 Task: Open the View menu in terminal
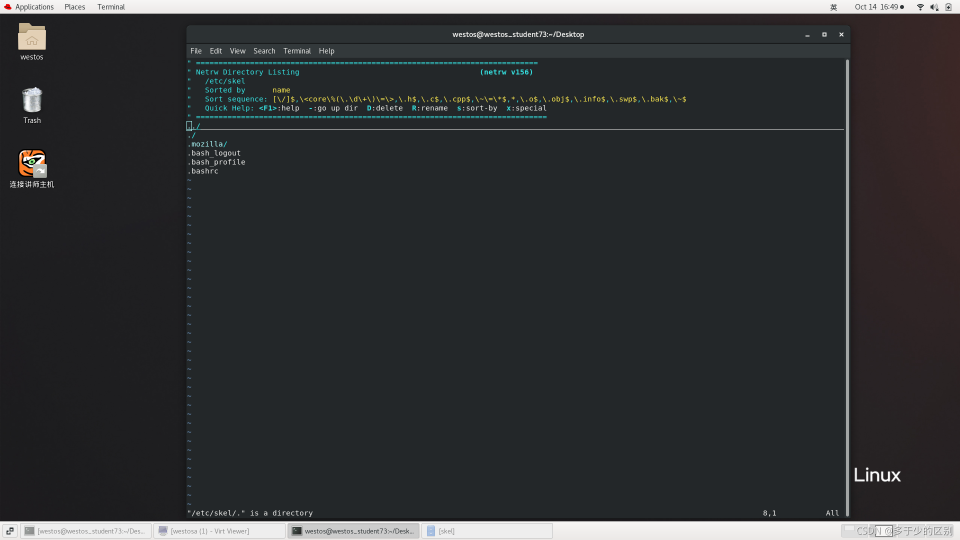[237, 51]
